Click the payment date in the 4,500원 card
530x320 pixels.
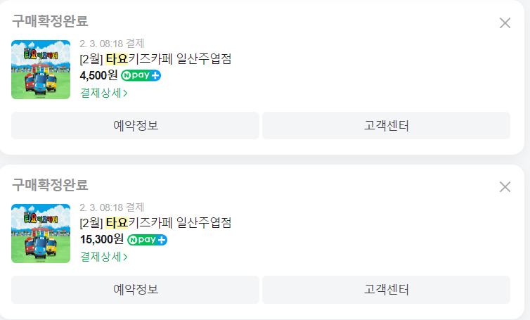(x=112, y=44)
